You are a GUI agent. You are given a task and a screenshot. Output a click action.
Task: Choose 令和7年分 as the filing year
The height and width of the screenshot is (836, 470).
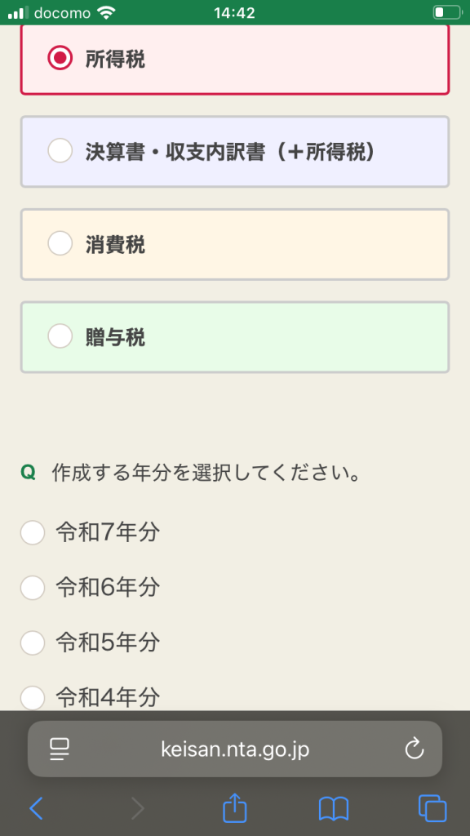[x=33, y=532]
